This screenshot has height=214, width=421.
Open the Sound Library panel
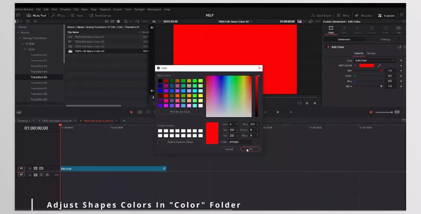(100, 16)
